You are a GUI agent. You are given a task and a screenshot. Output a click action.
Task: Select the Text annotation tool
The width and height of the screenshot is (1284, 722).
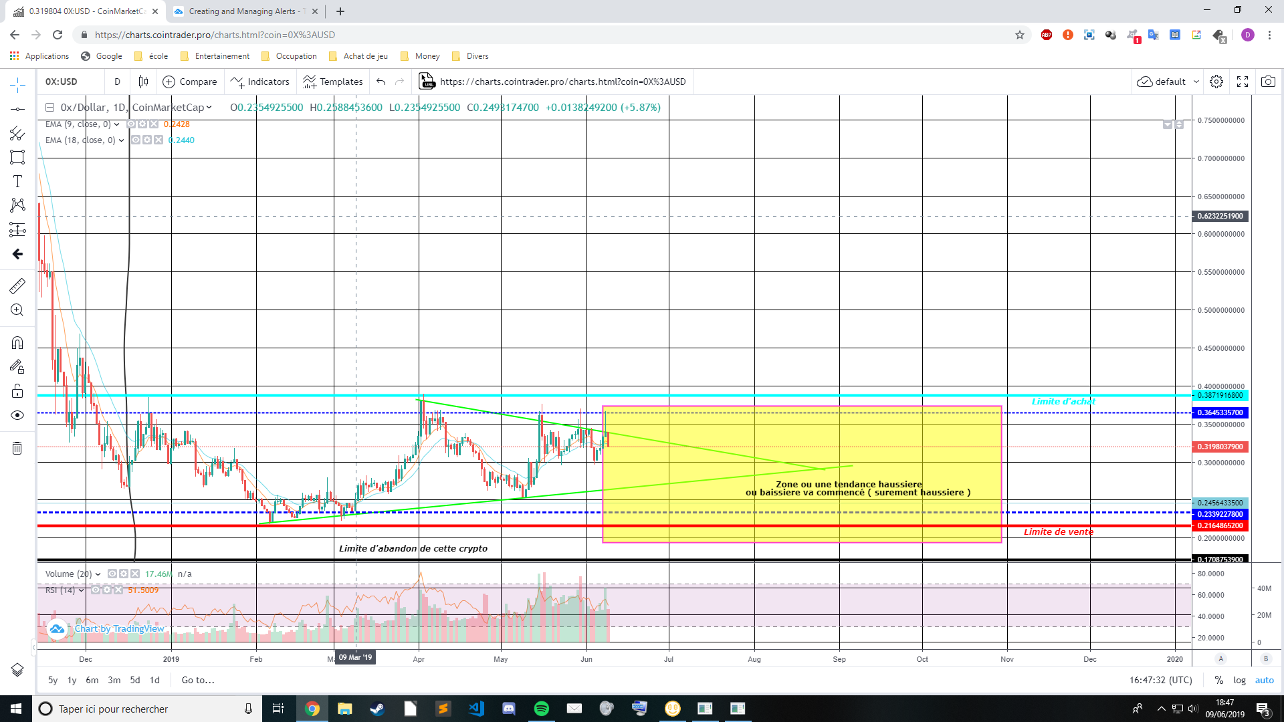click(17, 181)
